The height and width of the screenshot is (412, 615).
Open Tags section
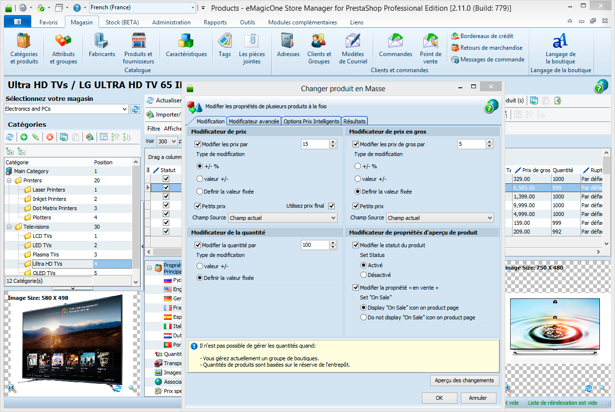(225, 45)
